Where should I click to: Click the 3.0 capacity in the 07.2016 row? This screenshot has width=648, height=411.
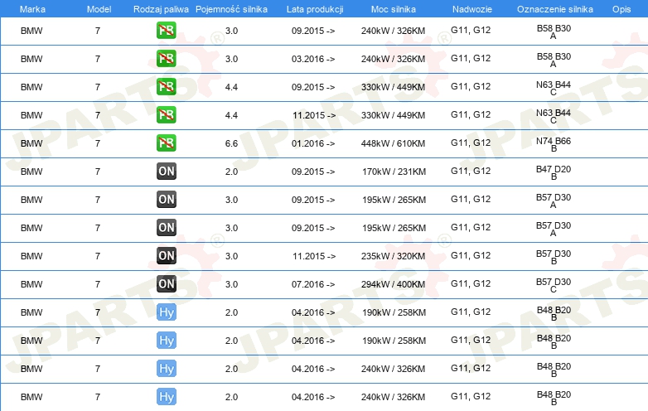231,284
